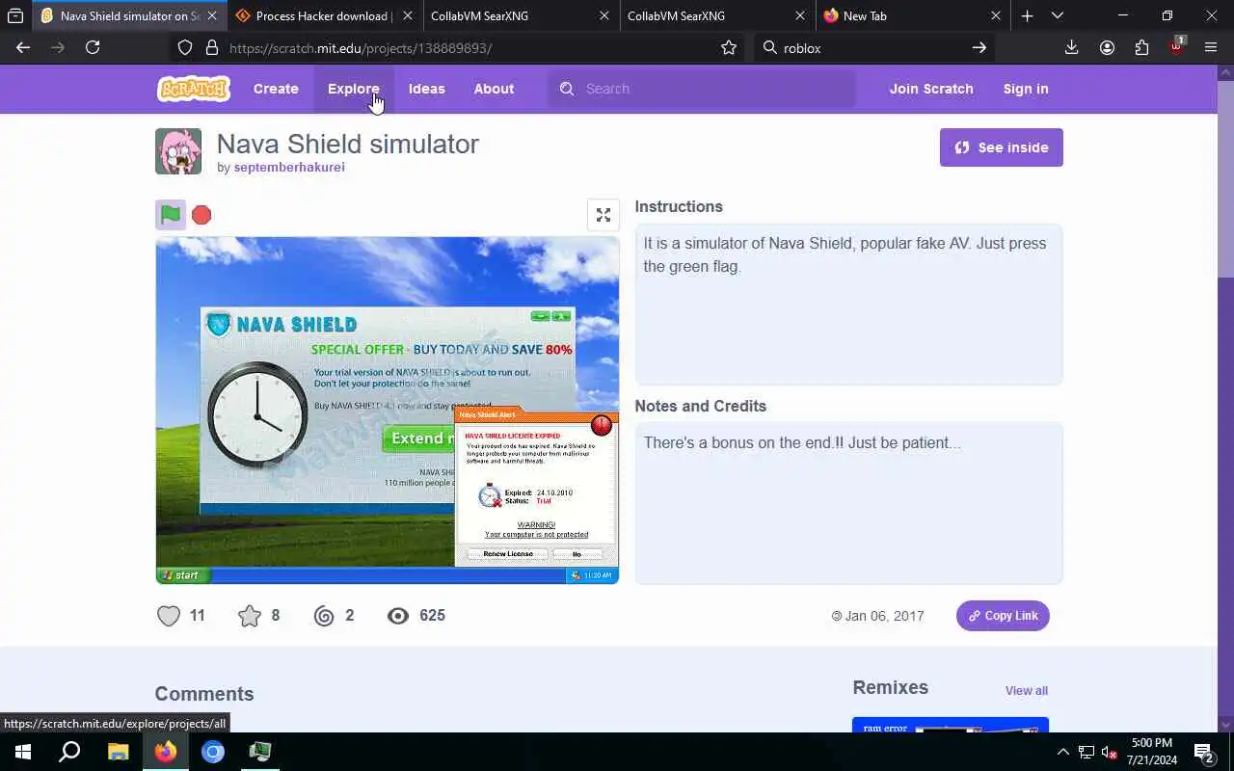Close the Nava Shield simulator tab

coord(212,16)
